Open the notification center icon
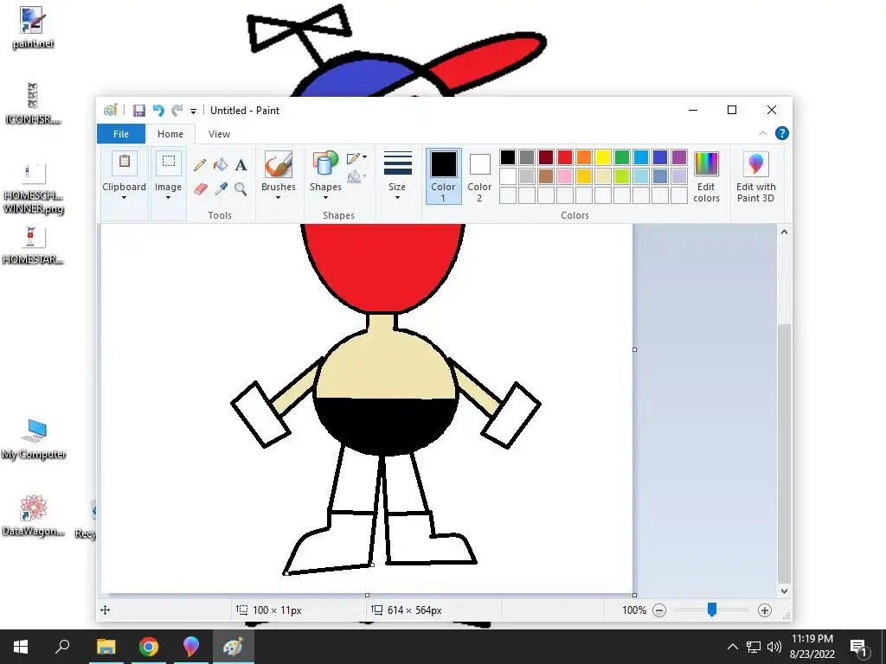The height and width of the screenshot is (664, 886). pos(859,647)
